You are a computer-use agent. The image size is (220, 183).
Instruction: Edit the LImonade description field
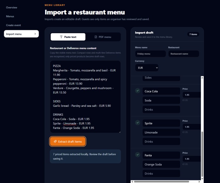[x=161, y=132]
